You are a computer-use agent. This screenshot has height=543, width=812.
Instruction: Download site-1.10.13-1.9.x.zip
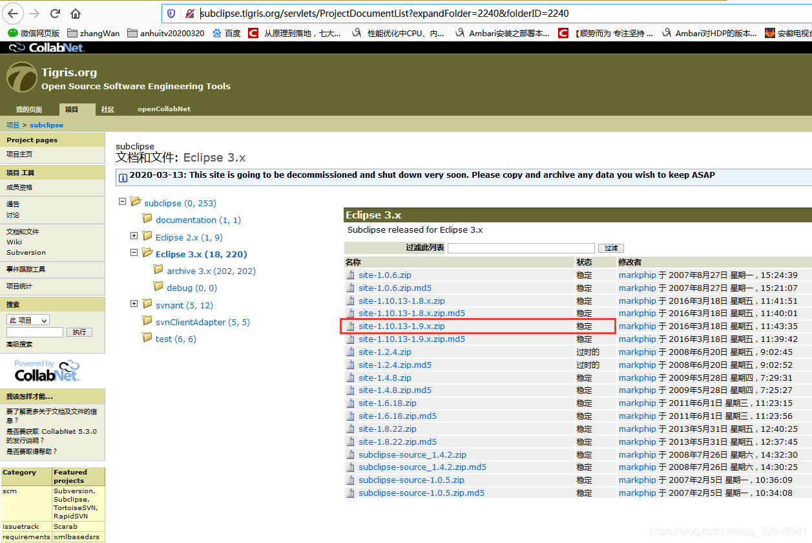[x=401, y=326]
